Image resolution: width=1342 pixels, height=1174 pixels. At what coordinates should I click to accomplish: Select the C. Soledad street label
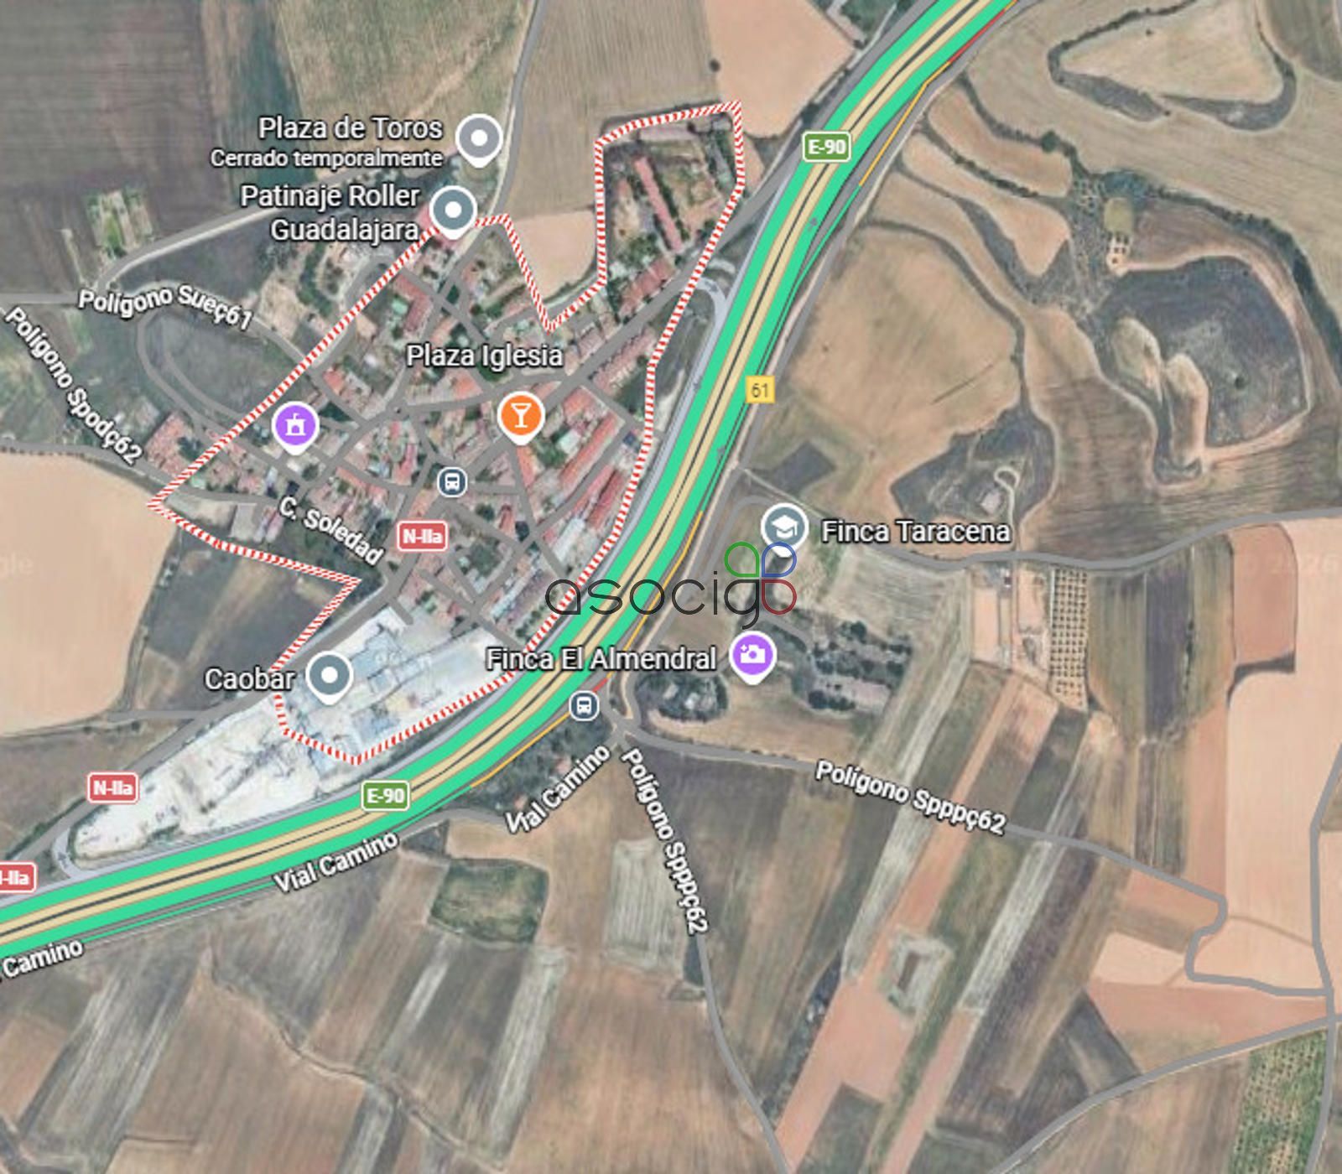331,531
